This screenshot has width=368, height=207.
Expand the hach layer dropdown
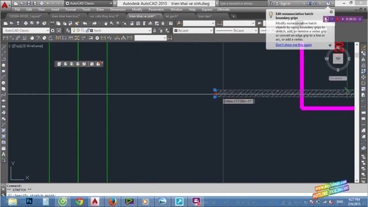149,30
